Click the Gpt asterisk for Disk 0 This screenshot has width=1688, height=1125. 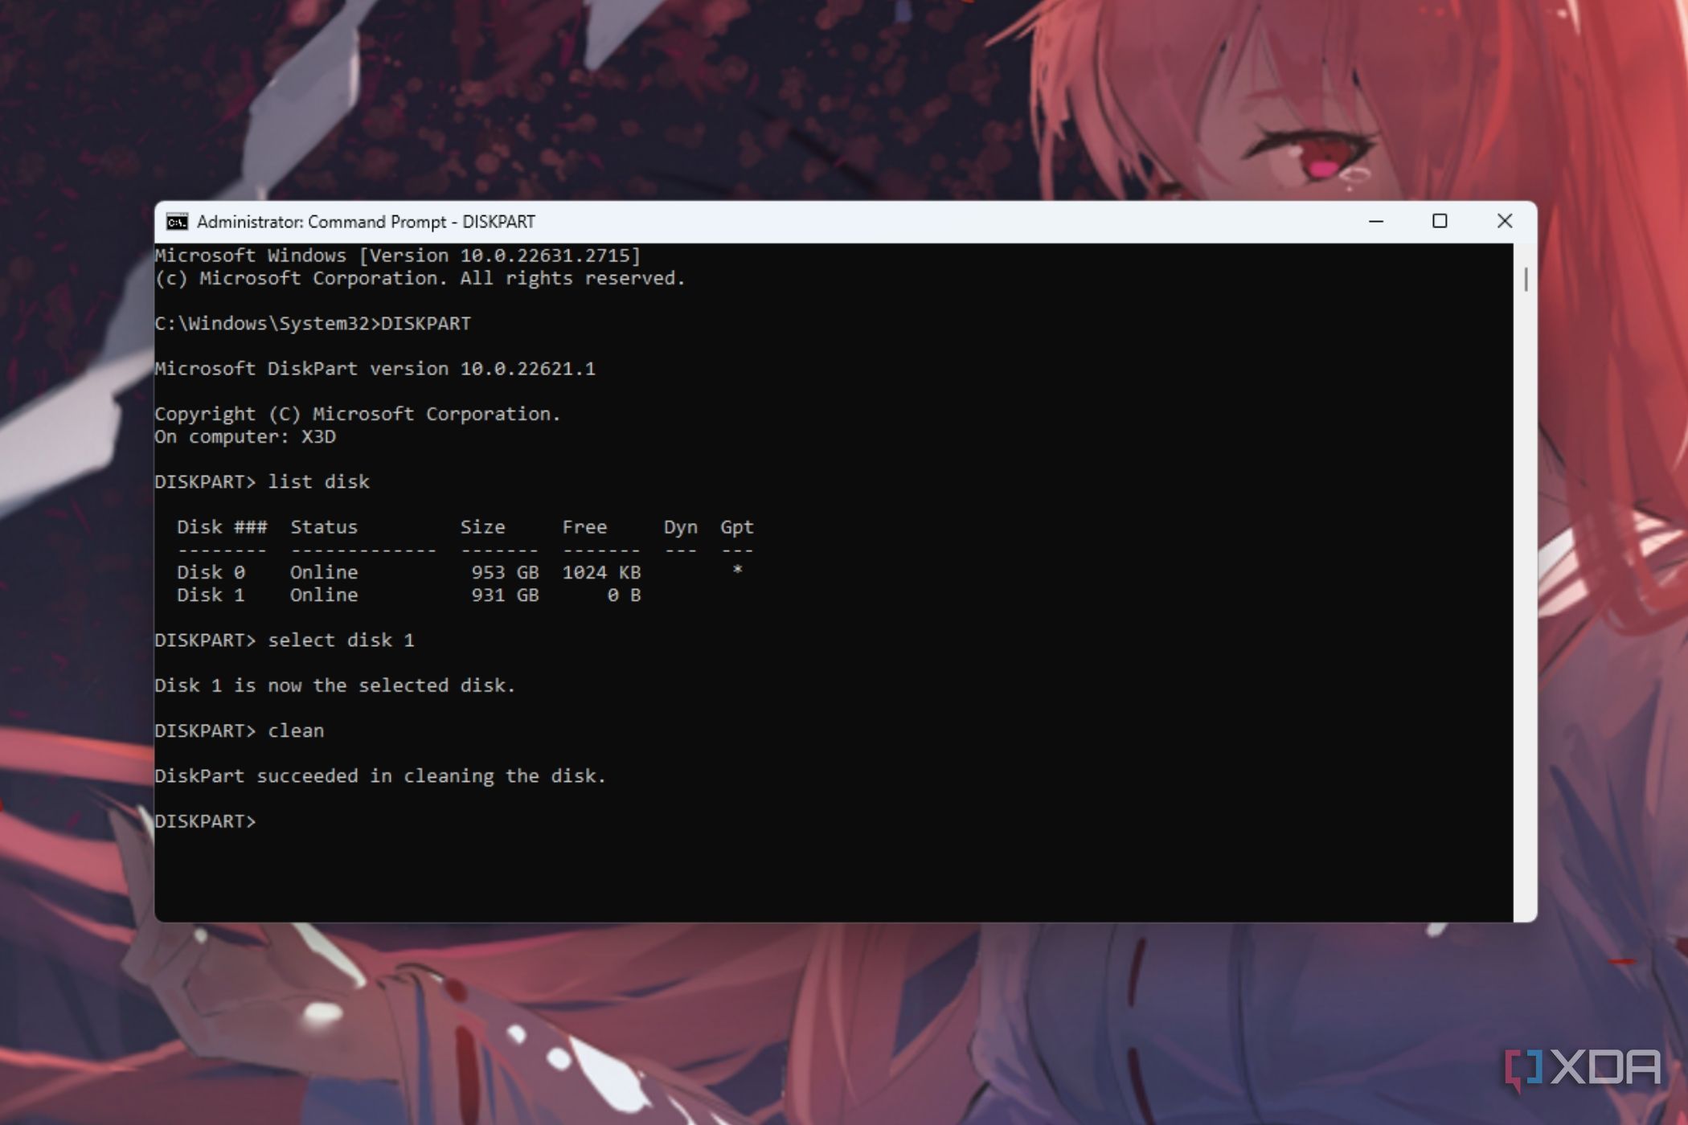point(737,571)
